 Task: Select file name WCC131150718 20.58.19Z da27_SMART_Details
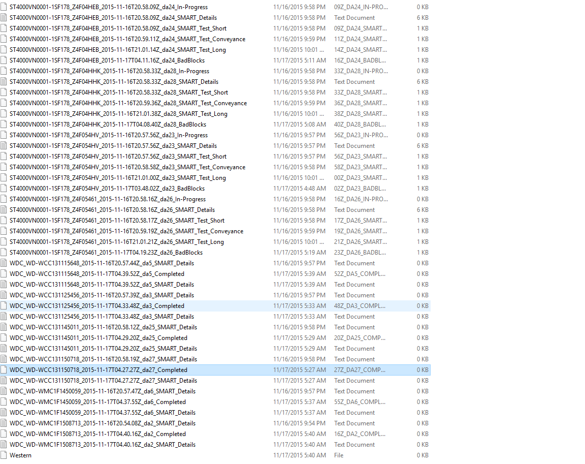click(x=104, y=359)
